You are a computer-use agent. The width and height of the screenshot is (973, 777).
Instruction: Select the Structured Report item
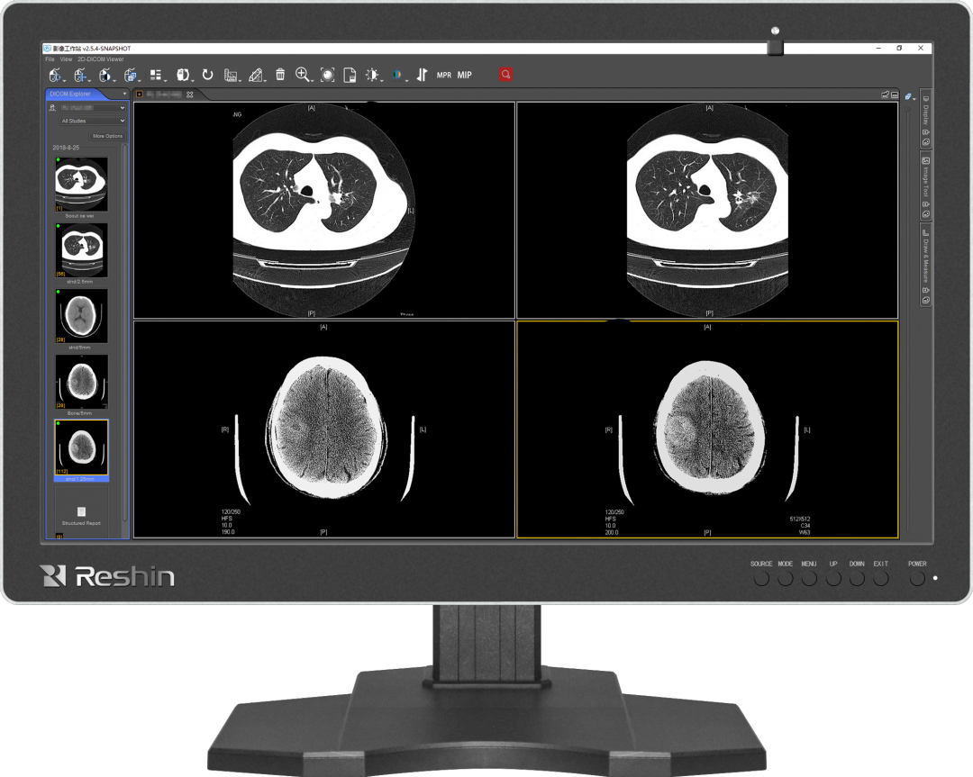coord(81,512)
